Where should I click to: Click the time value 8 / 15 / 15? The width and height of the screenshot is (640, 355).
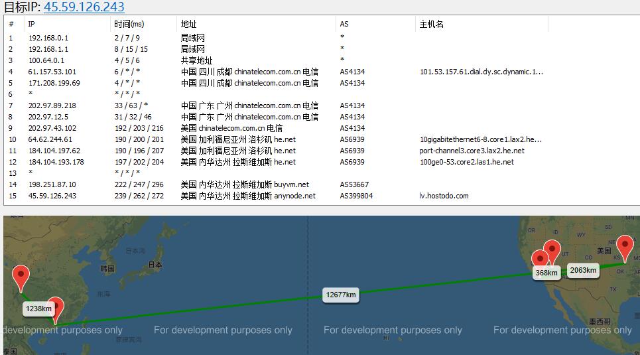[131, 49]
